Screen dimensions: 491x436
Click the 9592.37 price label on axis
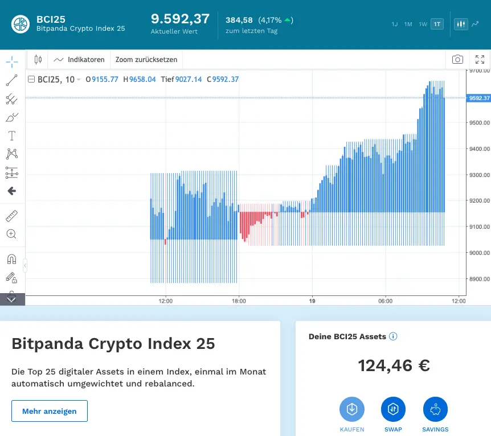(x=478, y=98)
